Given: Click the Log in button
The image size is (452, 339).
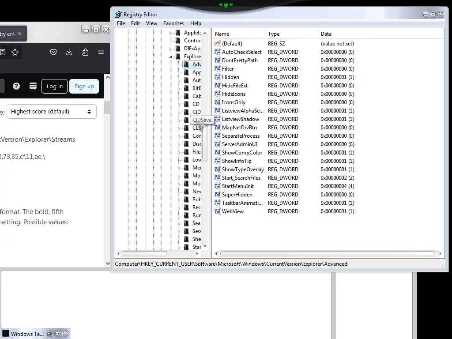Looking at the screenshot, I should tap(54, 86).
